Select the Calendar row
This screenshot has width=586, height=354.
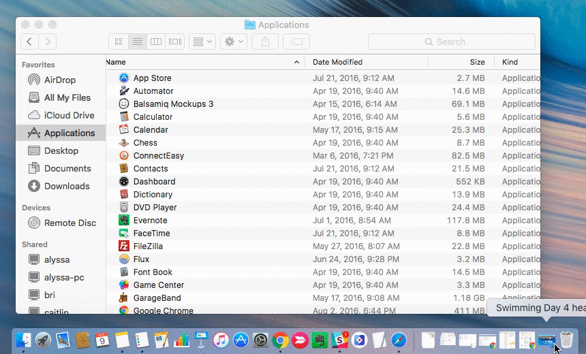(x=323, y=129)
